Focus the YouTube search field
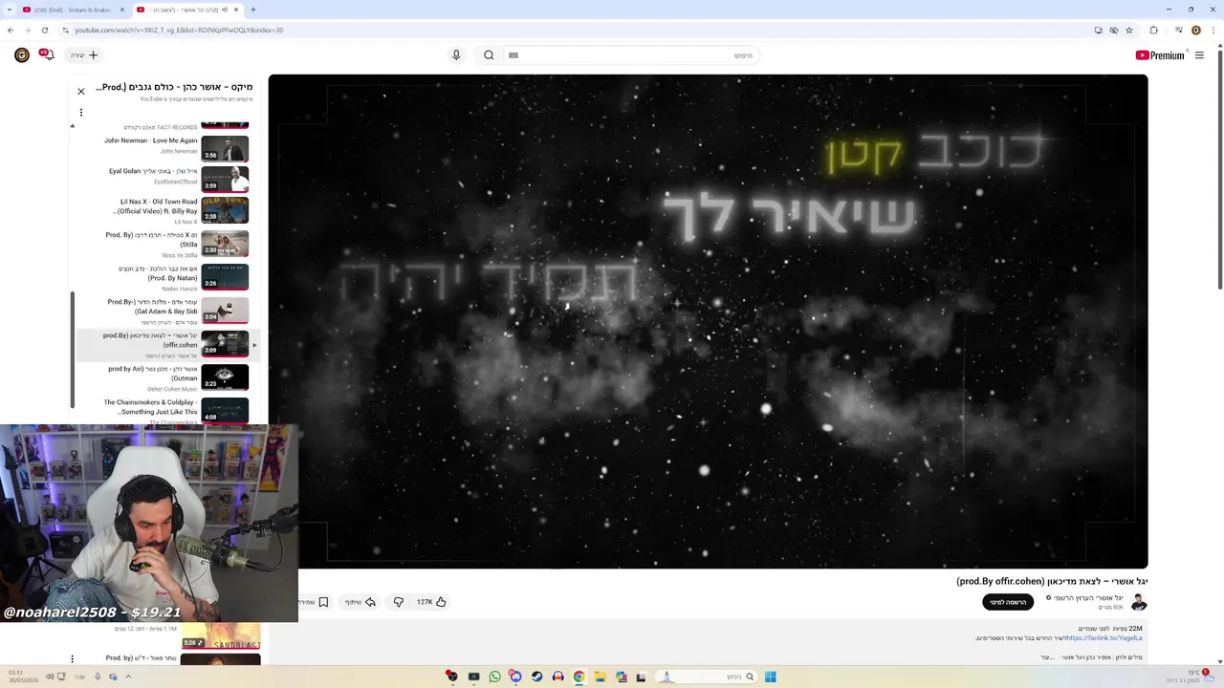The width and height of the screenshot is (1224, 688). tap(631, 55)
